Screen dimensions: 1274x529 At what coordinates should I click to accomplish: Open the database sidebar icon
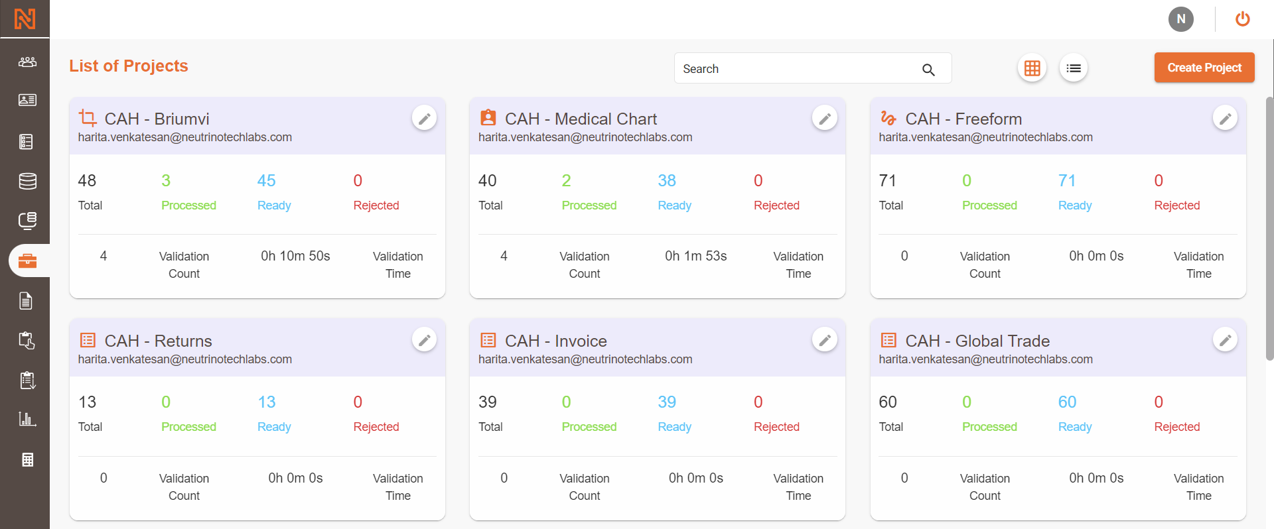click(27, 181)
